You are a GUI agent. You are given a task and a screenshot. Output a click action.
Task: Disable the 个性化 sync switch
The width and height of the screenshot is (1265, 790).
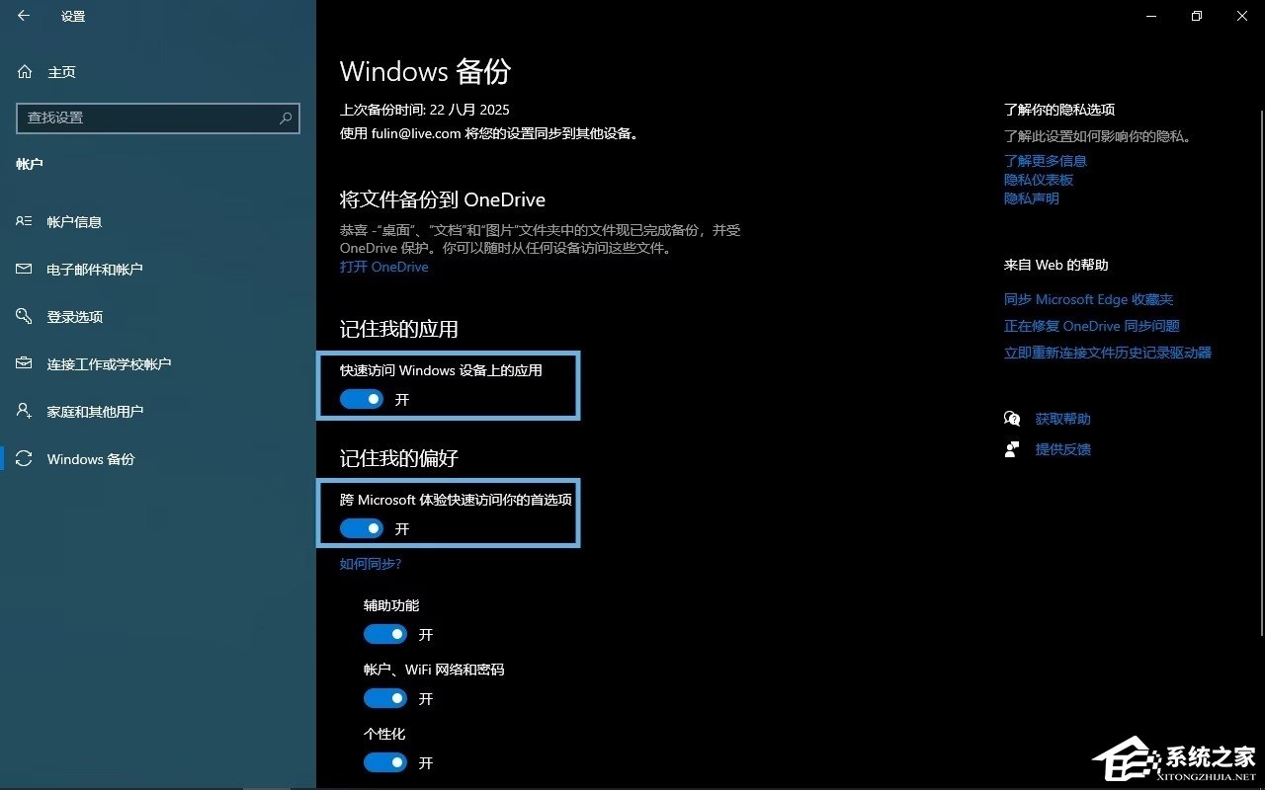385,761
